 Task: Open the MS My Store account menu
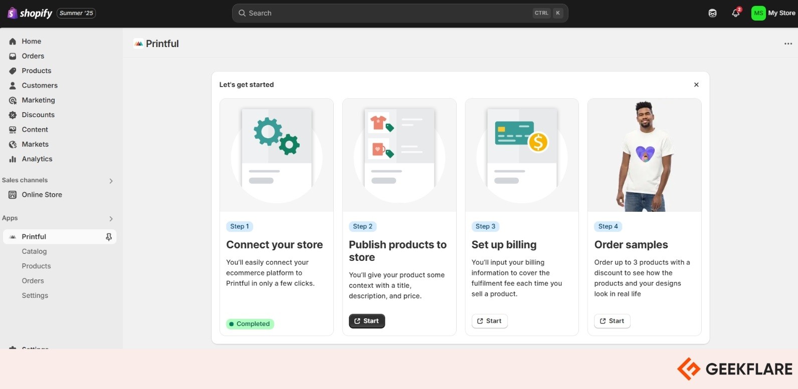coord(773,13)
